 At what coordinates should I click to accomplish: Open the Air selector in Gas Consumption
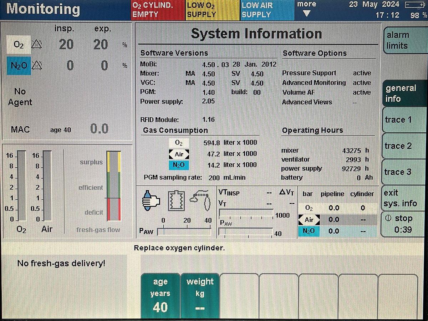[179, 154]
